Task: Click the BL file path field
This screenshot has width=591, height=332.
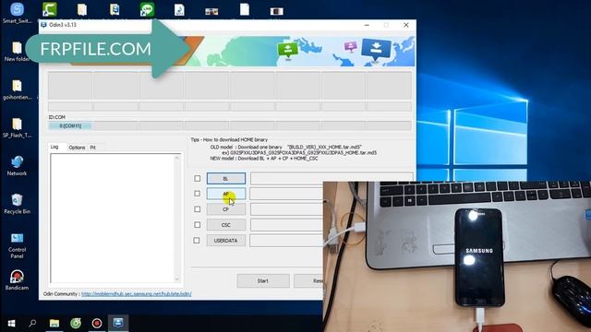Action: click(x=332, y=178)
